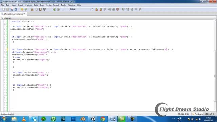Click the red Stop icon

118,9
